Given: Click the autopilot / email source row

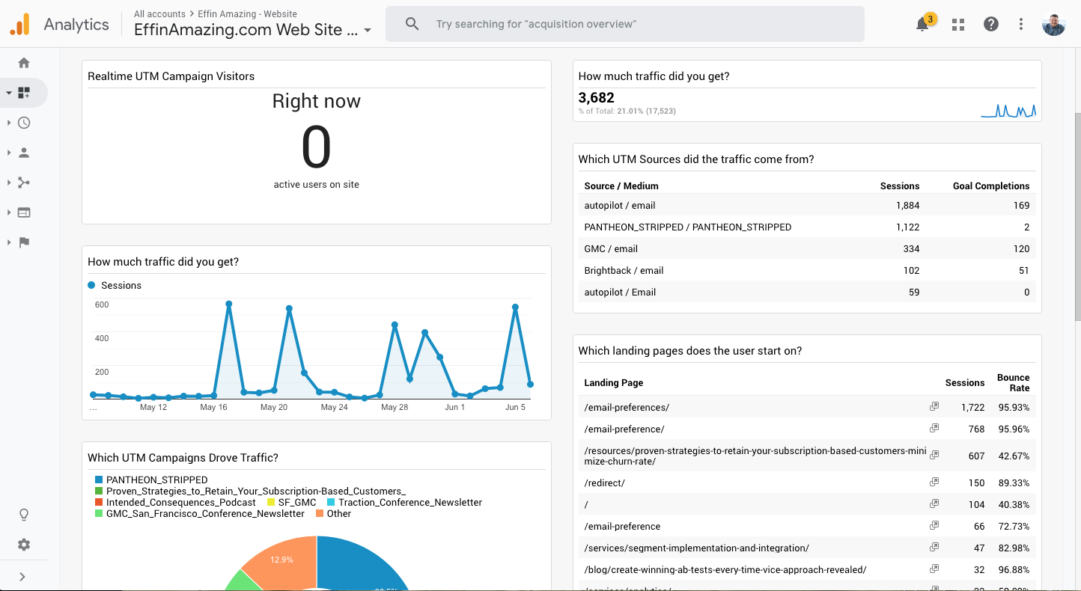Looking at the screenshot, I should (807, 205).
